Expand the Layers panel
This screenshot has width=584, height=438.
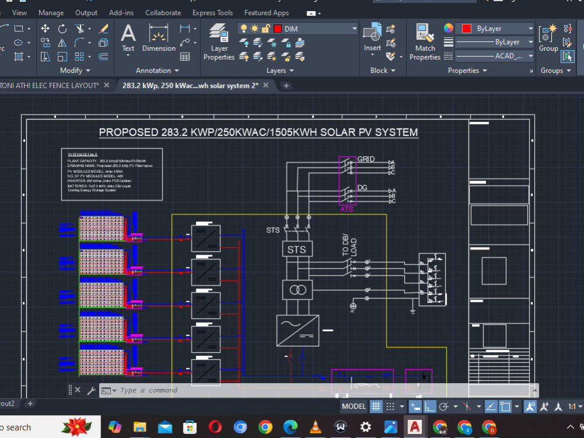pos(280,71)
